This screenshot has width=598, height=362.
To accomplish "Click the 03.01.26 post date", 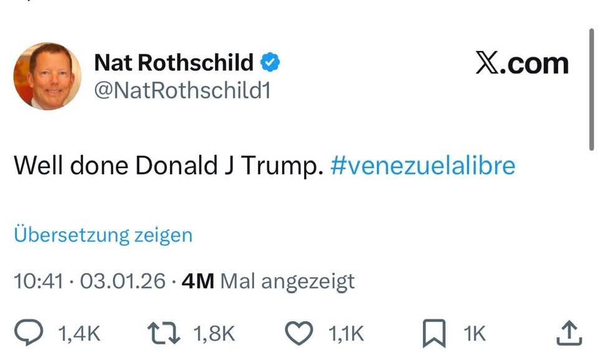I will (123, 281).
